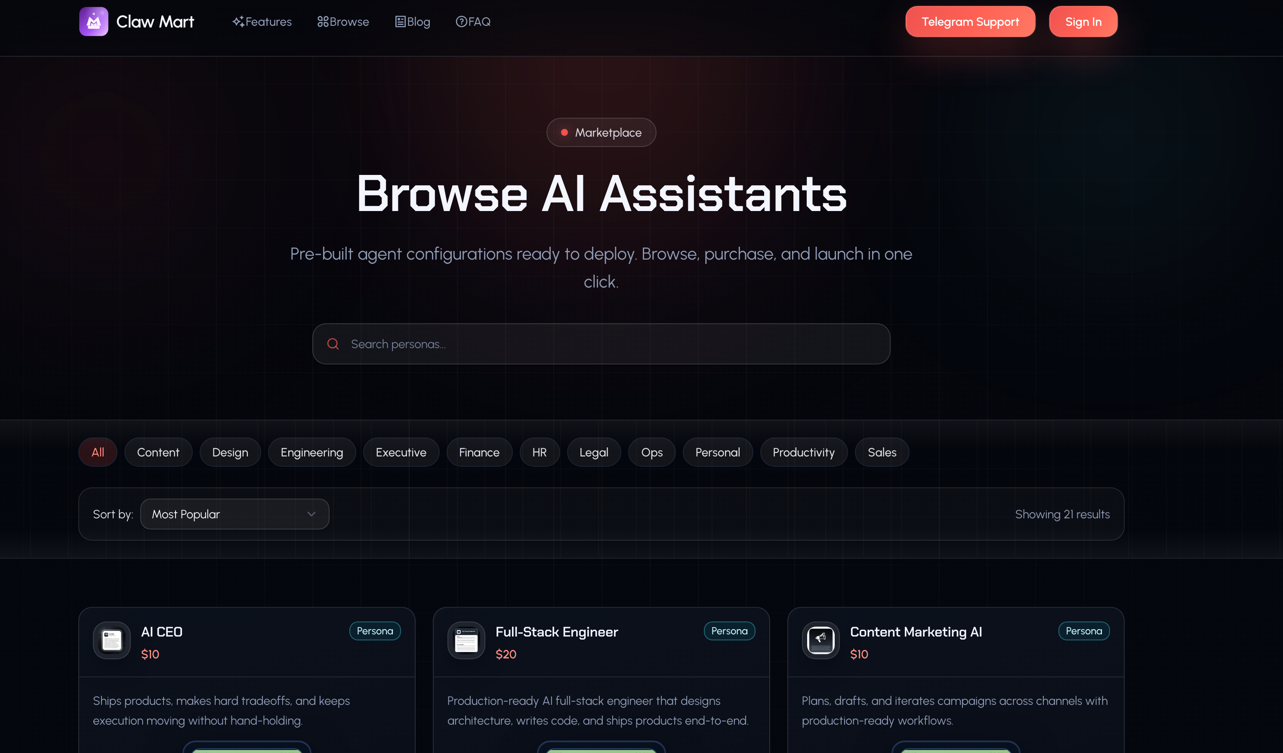Open the AI CEO persona thumbnail icon
The height and width of the screenshot is (753, 1283).
111,640
